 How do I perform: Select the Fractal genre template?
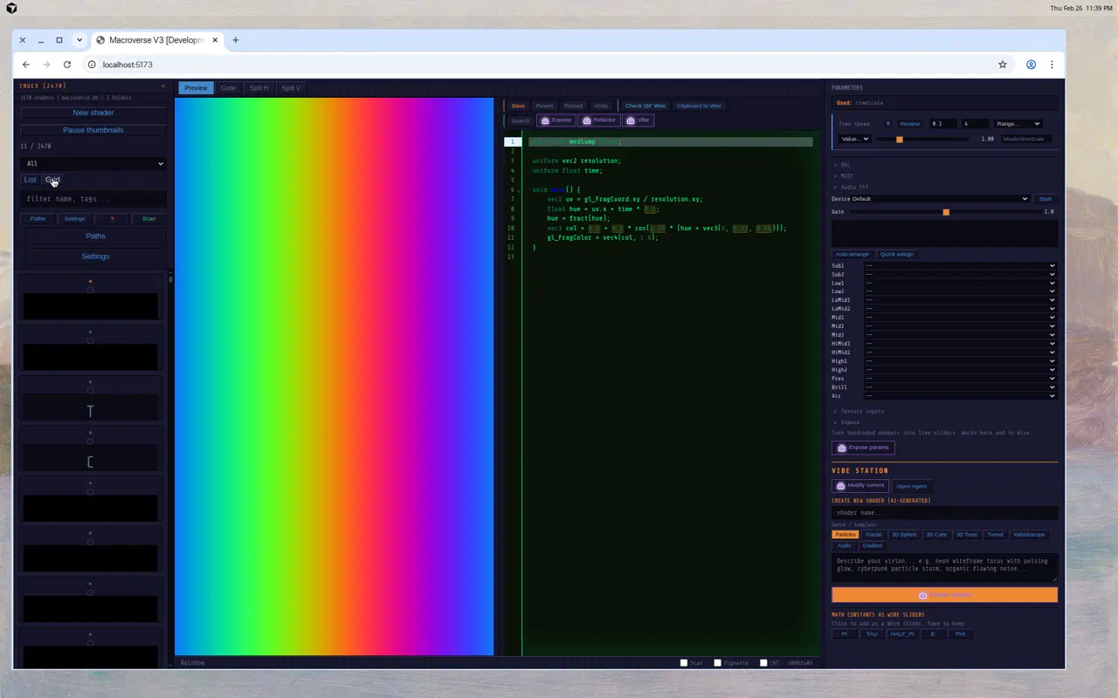tap(873, 535)
